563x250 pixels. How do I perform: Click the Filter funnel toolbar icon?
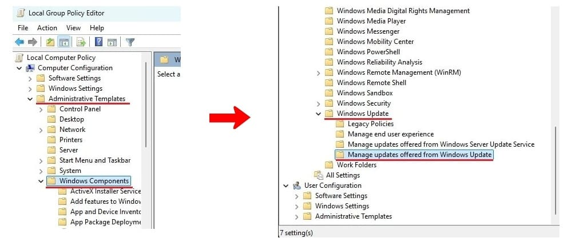point(130,42)
